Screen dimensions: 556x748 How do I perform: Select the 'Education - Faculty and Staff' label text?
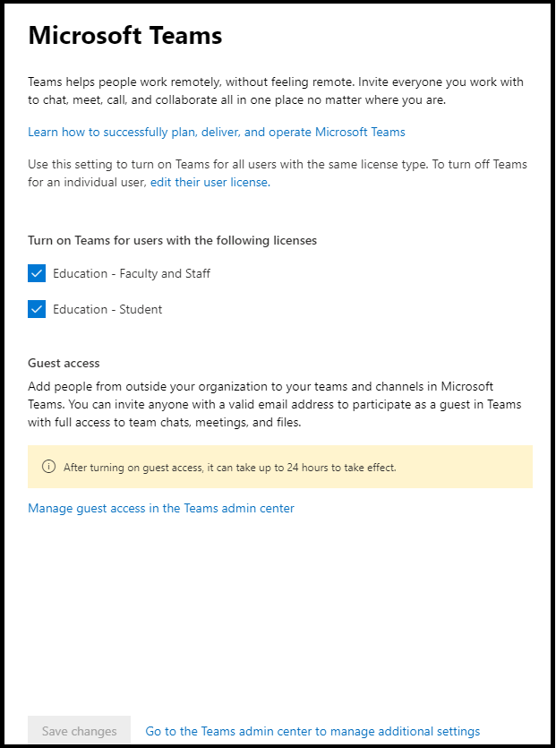(132, 273)
